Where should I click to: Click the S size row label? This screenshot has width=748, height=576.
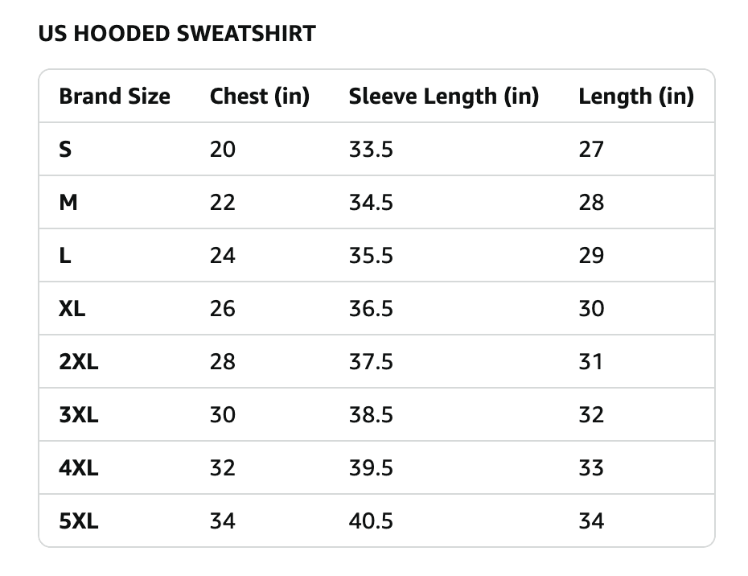coord(65,150)
